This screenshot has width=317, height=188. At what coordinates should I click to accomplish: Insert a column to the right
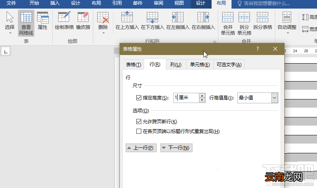tap(203, 21)
